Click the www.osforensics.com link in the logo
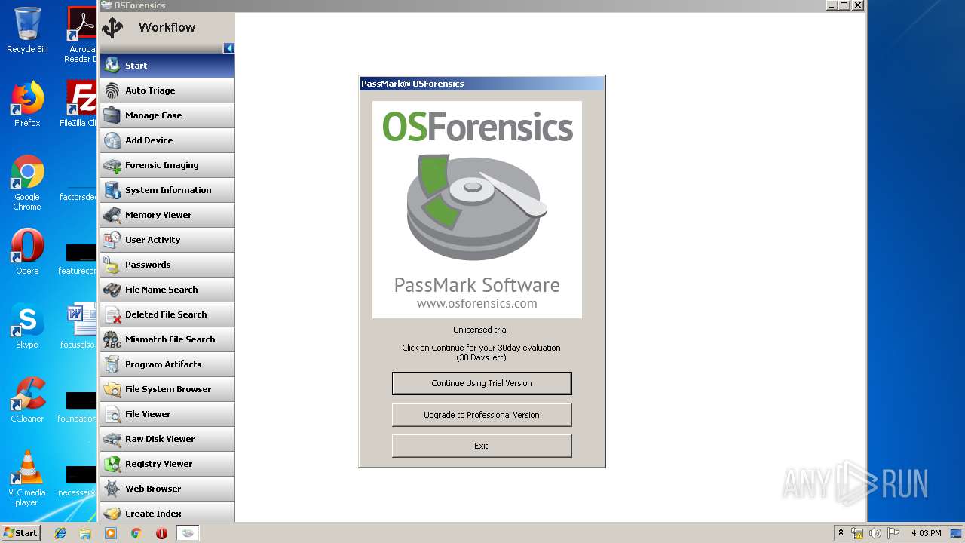This screenshot has height=543, width=965. pos(477,303)
